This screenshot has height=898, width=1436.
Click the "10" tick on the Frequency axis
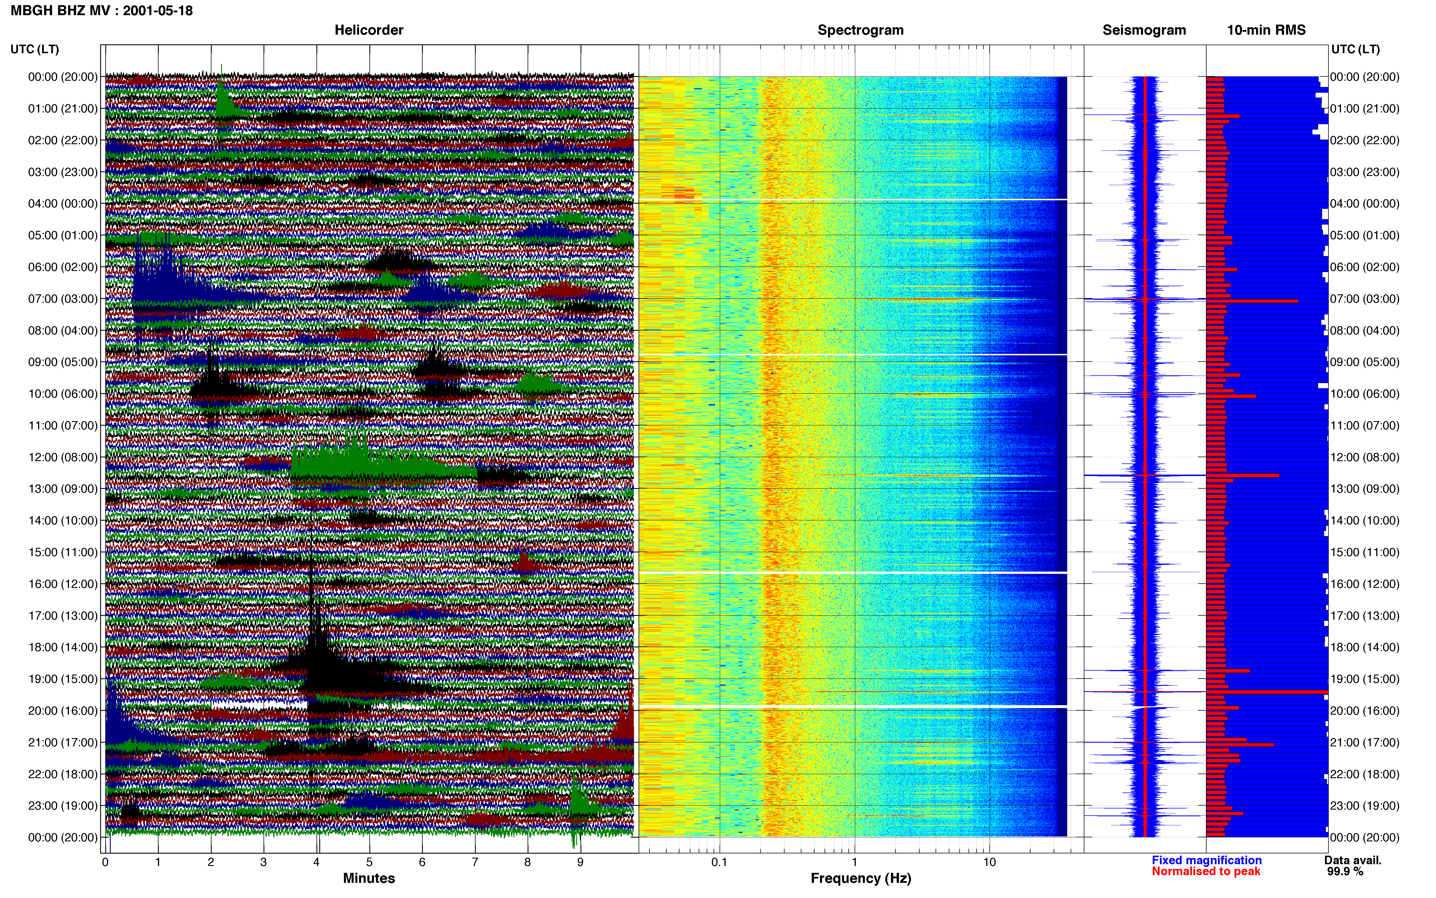tap(989, 862)
